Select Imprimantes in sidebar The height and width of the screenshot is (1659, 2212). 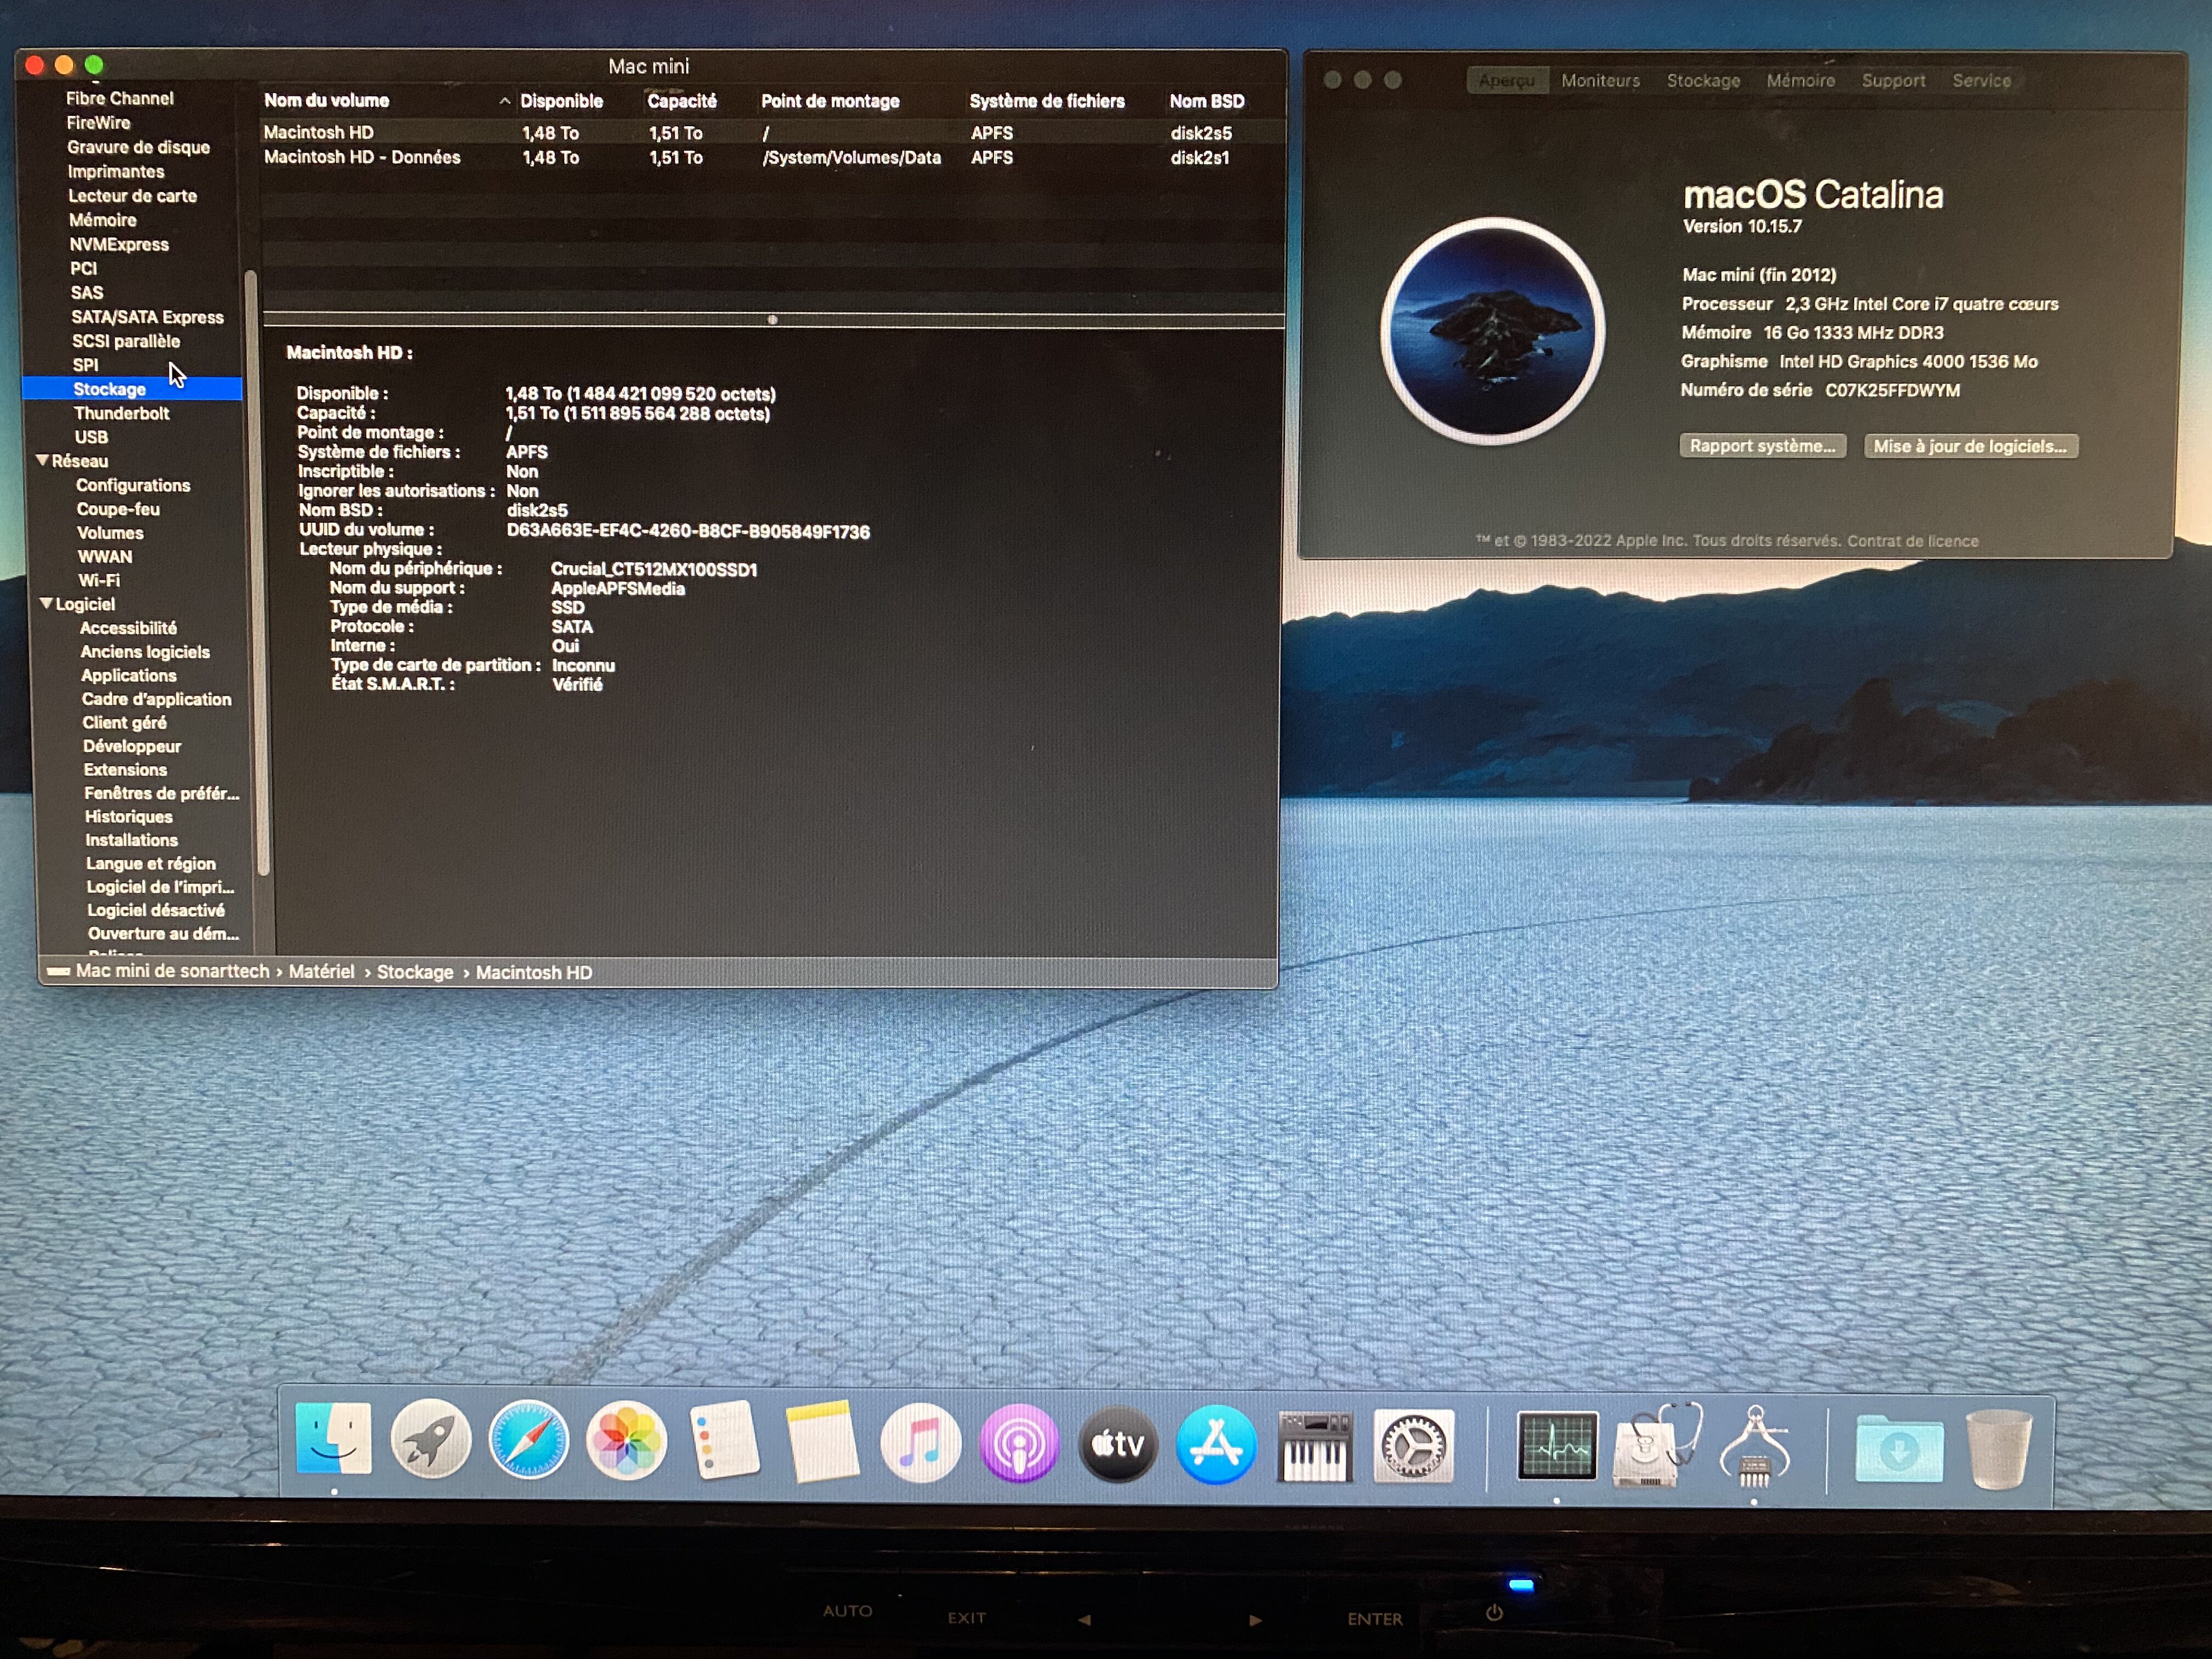pos(116,171)
